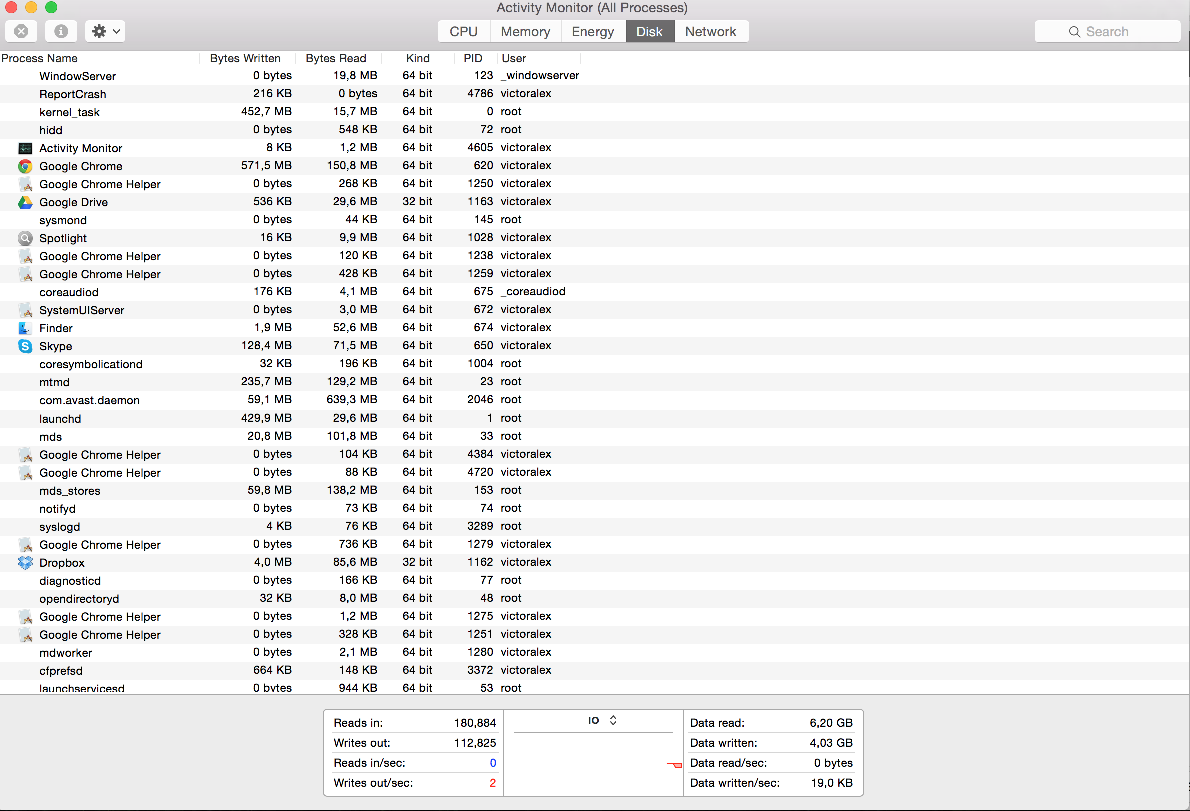Click the 32 bit kind of Dropbox
This screenshot has width=1190, height=811.
click(417, 562)
